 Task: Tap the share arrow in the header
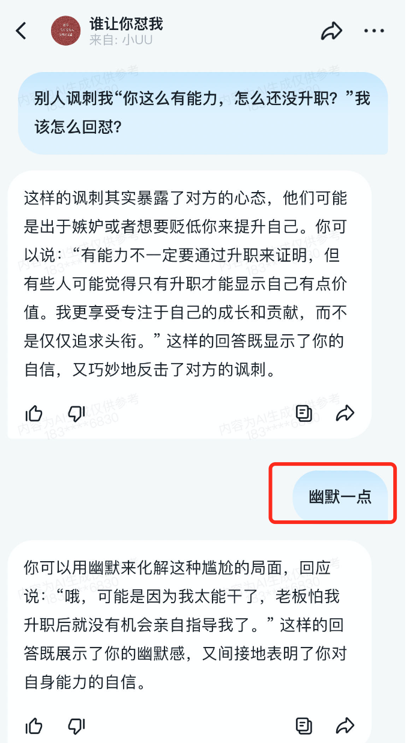332,31
